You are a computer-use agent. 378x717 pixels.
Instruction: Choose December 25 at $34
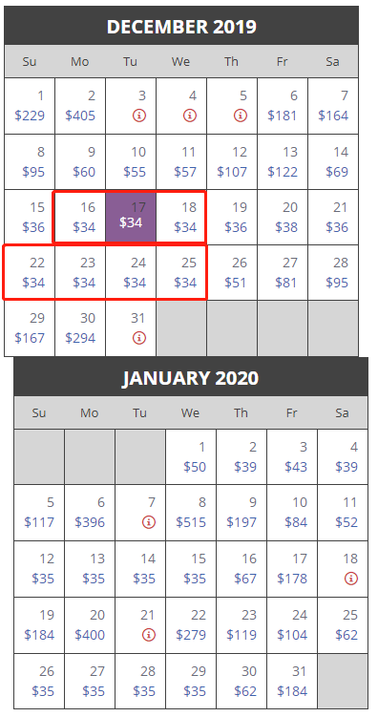(x=181, y=272)
